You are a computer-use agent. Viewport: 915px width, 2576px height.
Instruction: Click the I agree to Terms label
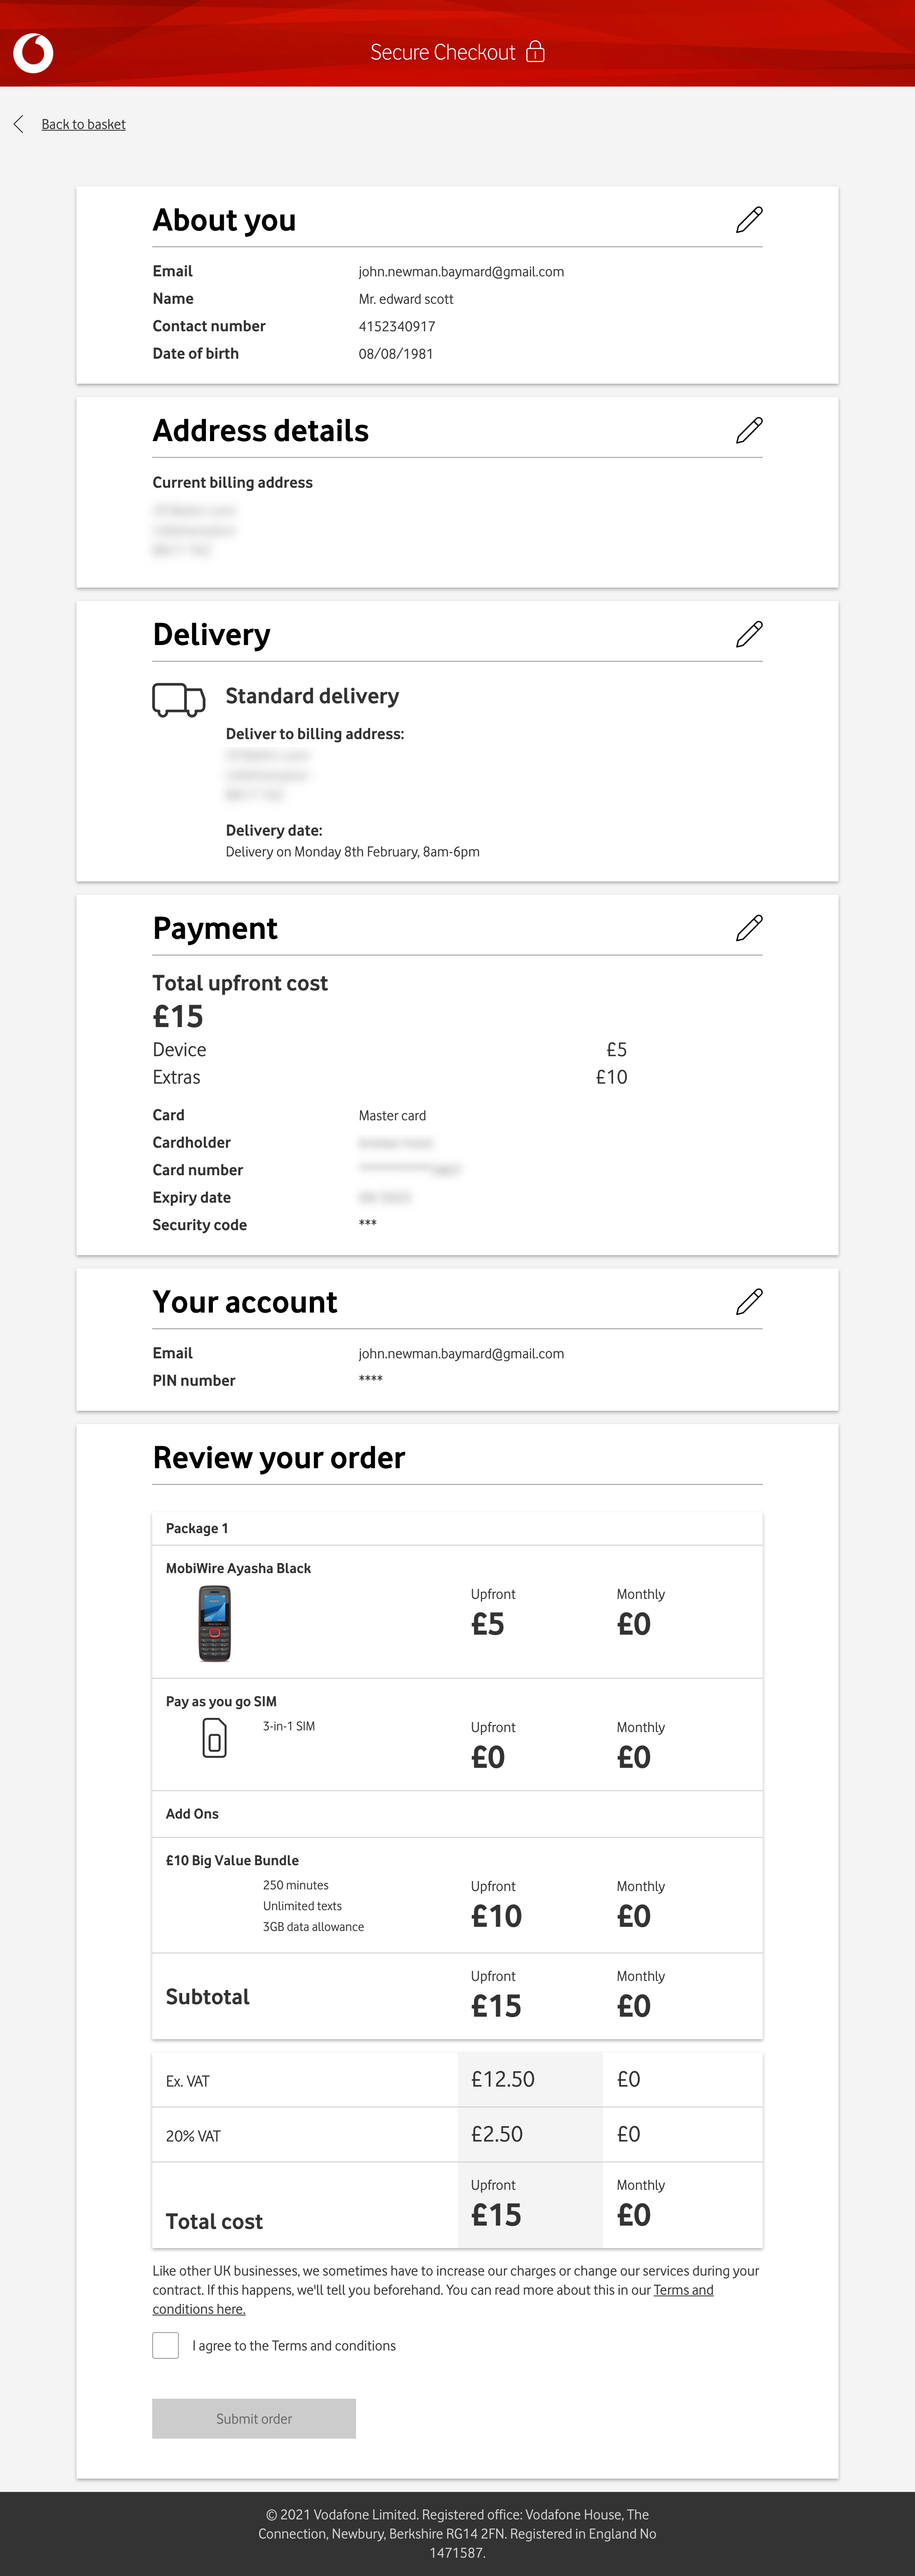294,2345
